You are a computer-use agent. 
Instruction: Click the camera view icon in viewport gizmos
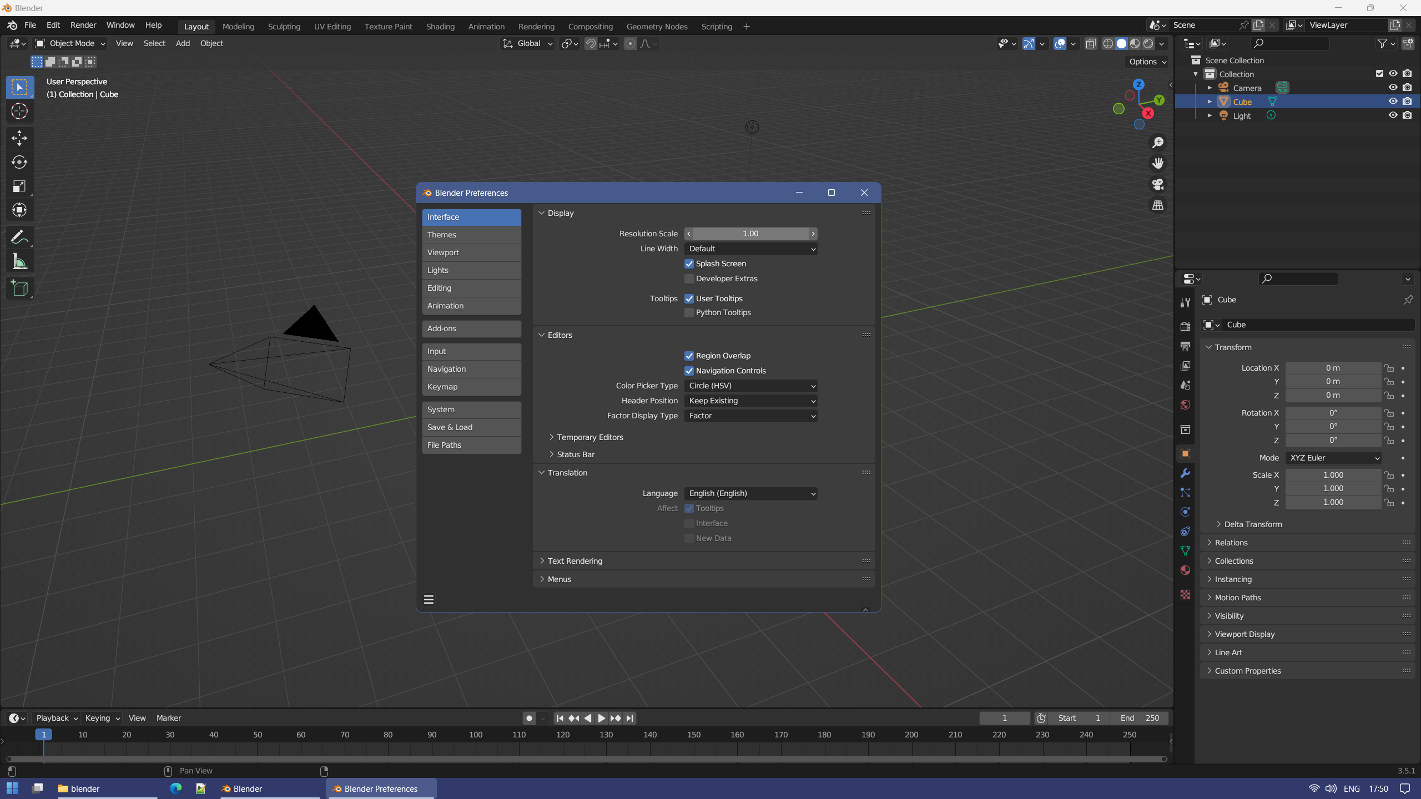pyautogui.click(x=1158, y=184)
